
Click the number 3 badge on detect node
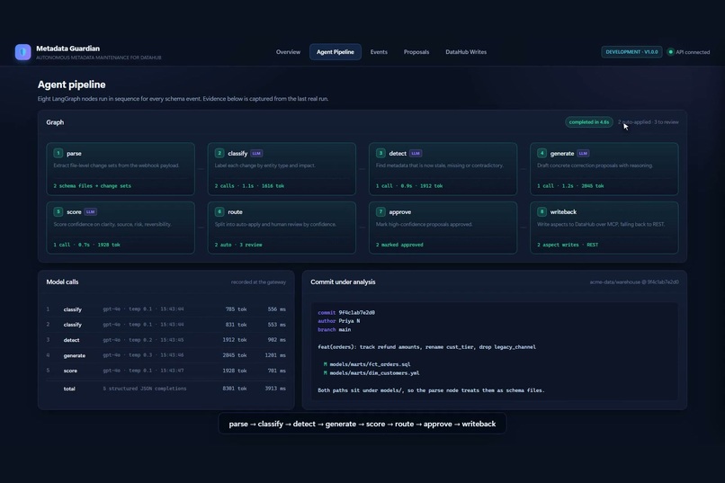pos(380,153)
